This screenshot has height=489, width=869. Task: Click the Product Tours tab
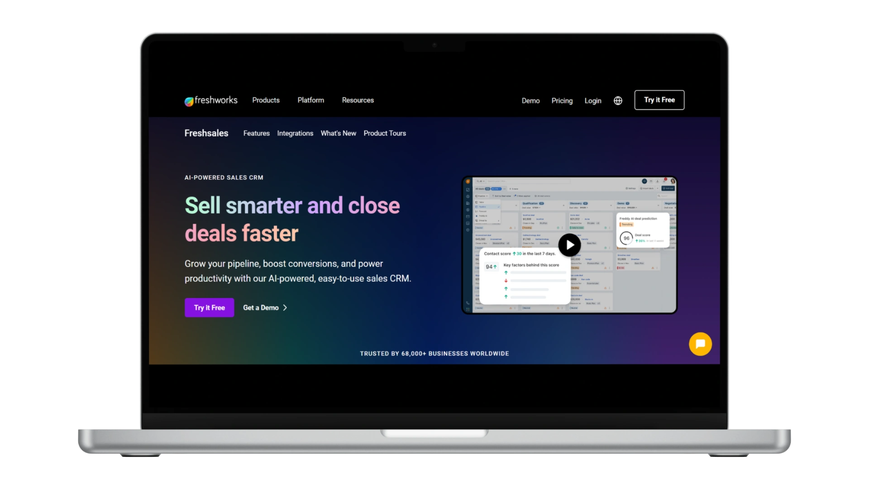(384, 133)
